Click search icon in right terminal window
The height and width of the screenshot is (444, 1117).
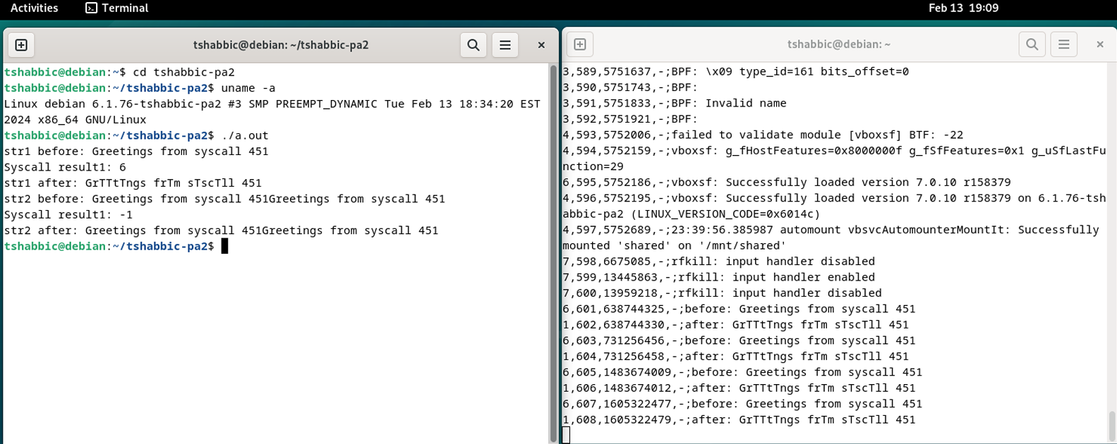point(1032,44)
